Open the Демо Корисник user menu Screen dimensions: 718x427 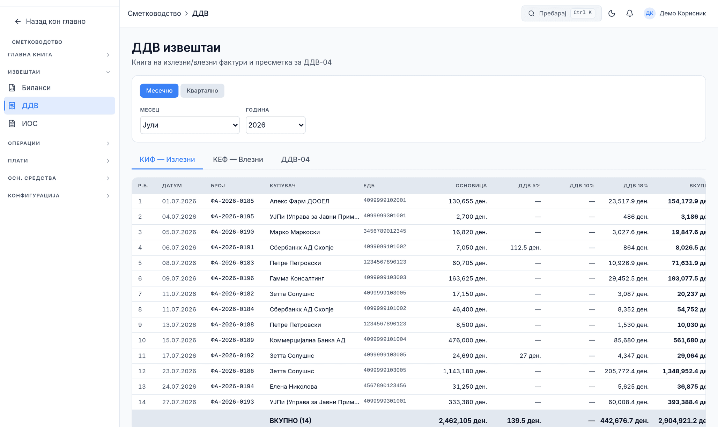click(675, 14)
